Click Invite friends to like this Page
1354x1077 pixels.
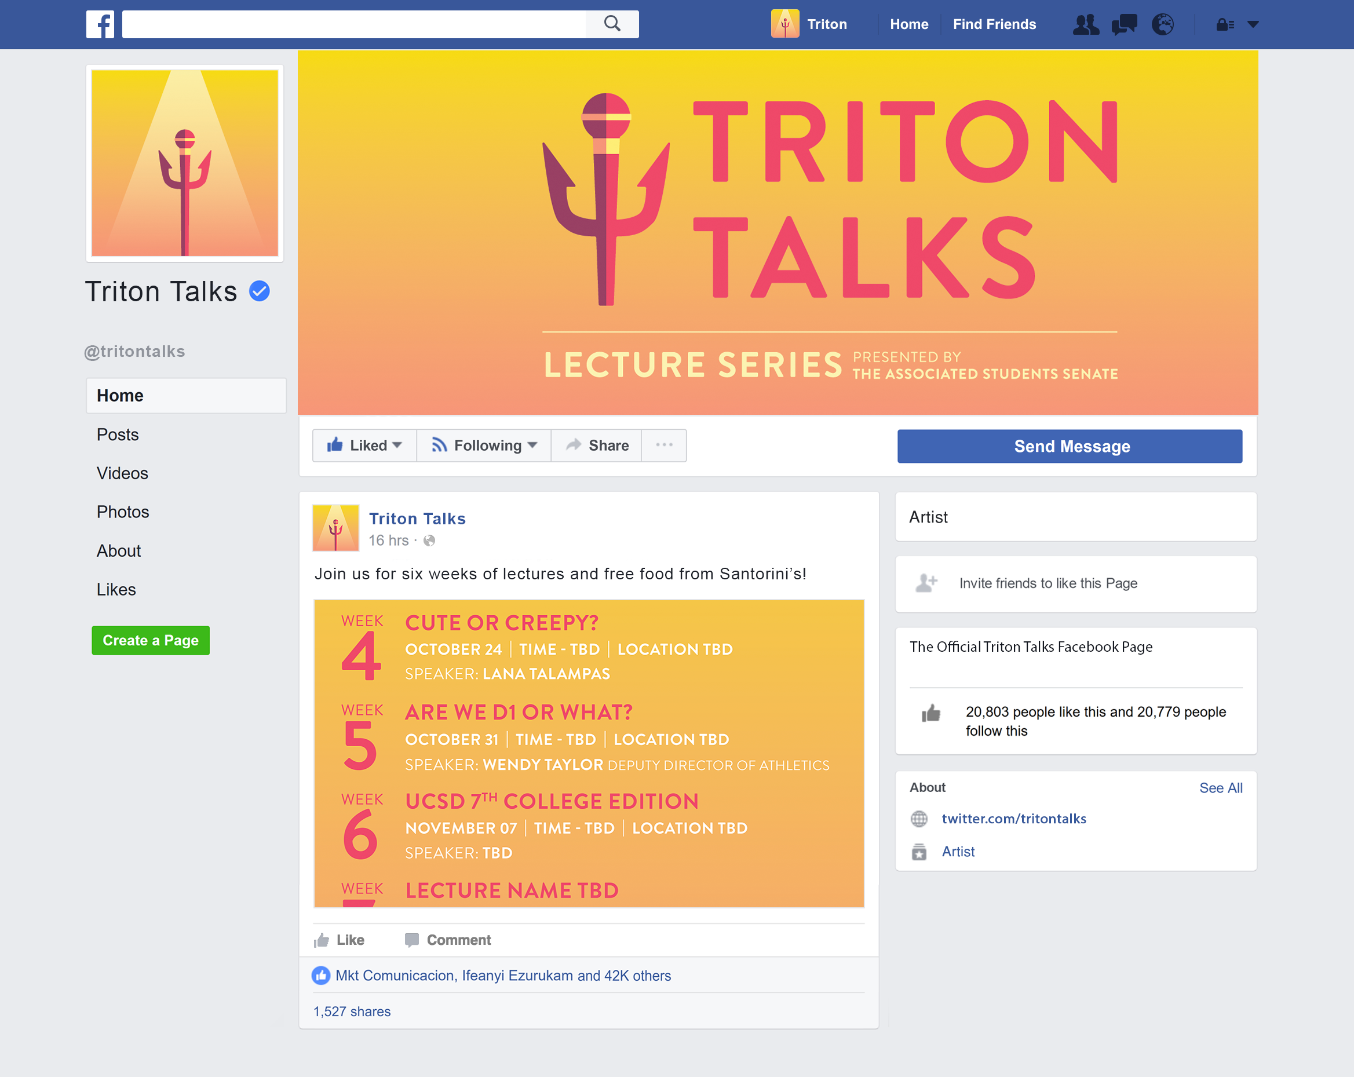(1048, 583)
